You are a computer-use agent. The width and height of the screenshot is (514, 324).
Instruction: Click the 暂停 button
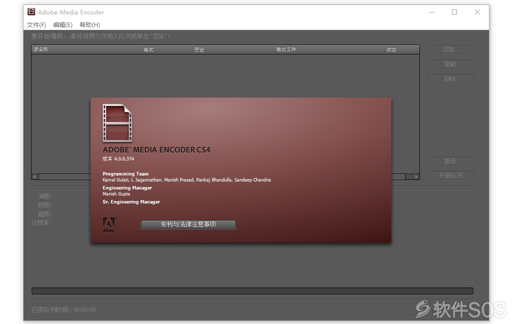450,161
